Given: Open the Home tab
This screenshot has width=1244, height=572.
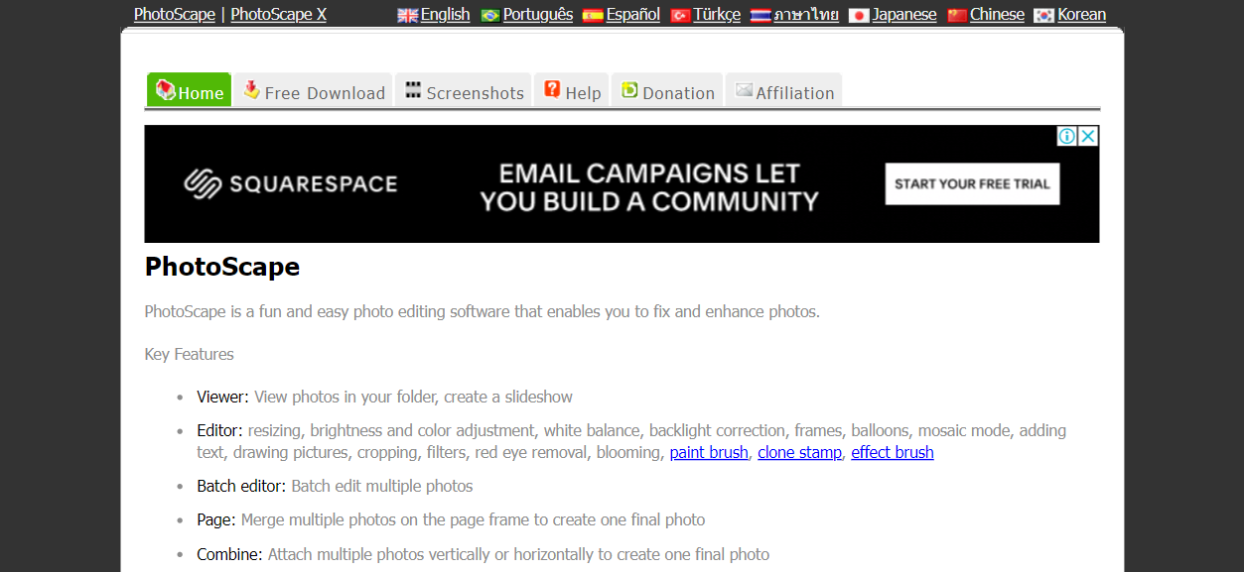Looking at the screenshot, I should (x=189, y=90).
